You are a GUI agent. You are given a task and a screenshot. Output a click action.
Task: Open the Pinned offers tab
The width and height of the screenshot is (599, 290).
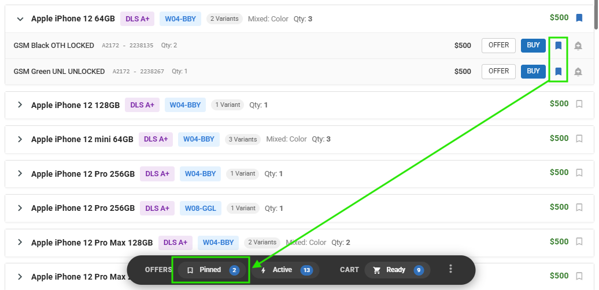pyautogui.click(x=212, y=270)
